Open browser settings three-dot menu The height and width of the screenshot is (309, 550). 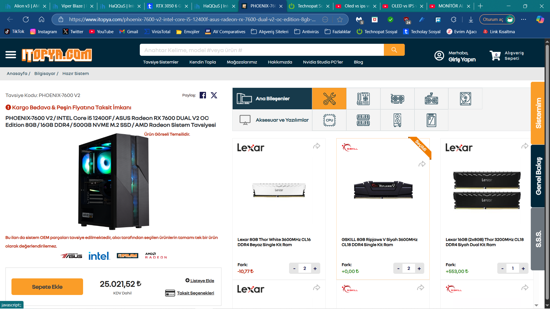click(x=524, y=19)
